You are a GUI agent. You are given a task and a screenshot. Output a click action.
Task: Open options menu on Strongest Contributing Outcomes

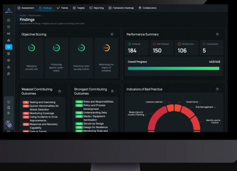116,91
